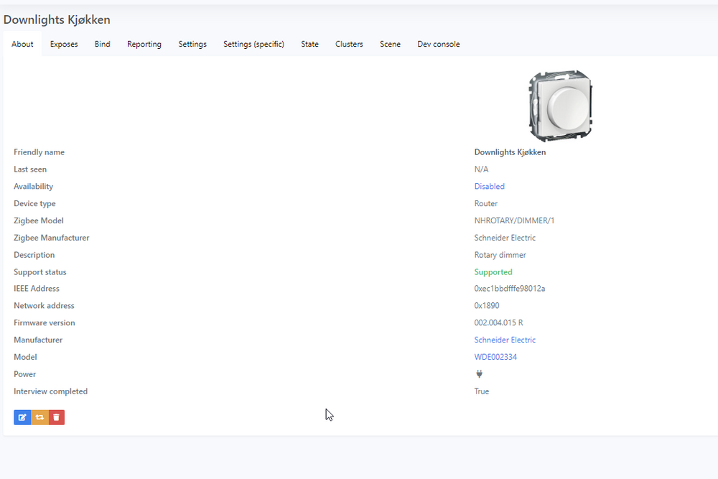Click the power plug icon
The height and width of the screenshot is (479, 718).
[x=479, y=374]
